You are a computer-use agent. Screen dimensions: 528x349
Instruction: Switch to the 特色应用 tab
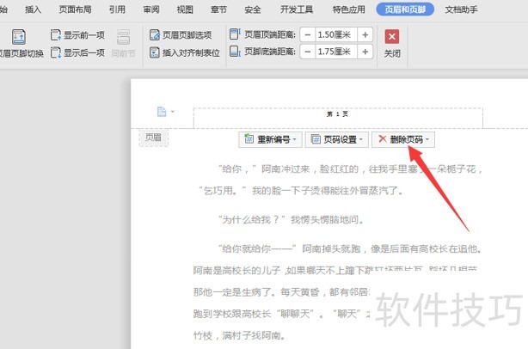point(348,9)
